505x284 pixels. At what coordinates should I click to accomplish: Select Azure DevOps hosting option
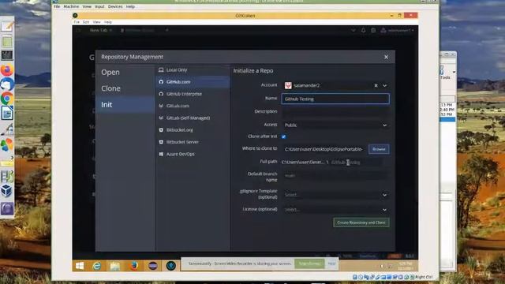tap(193, 154)
